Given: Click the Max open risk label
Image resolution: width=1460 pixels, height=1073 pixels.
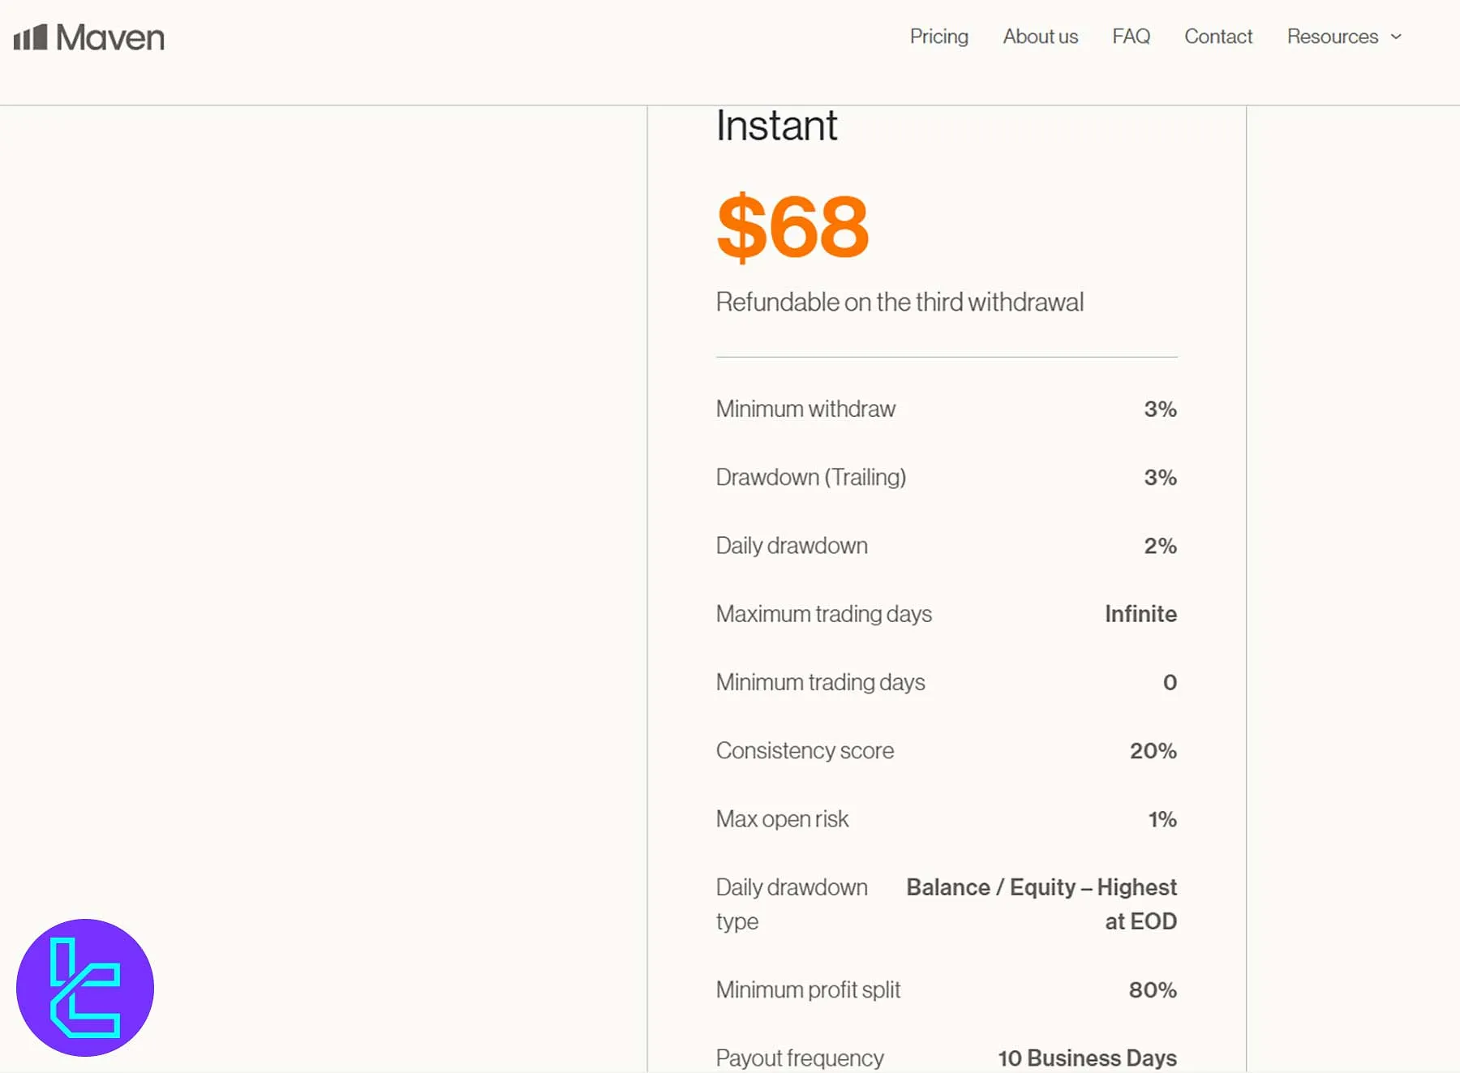Looking at the screenshot, I should 782,819.
